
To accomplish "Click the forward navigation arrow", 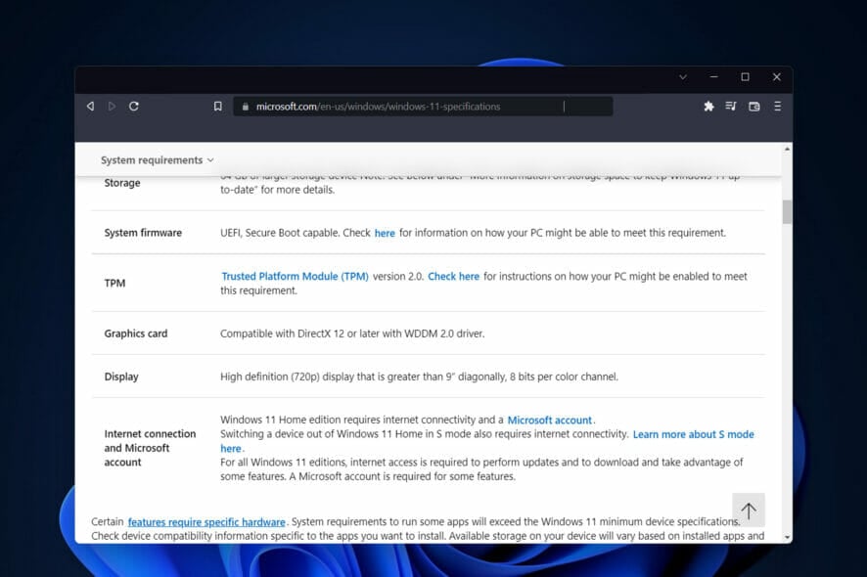I will pos(112,106).
